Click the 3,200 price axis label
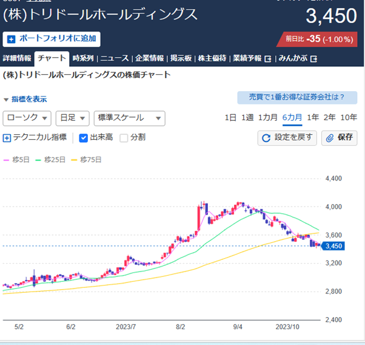Image resolution: width=365 pixels, height=345 pixels. coord(333,263)
